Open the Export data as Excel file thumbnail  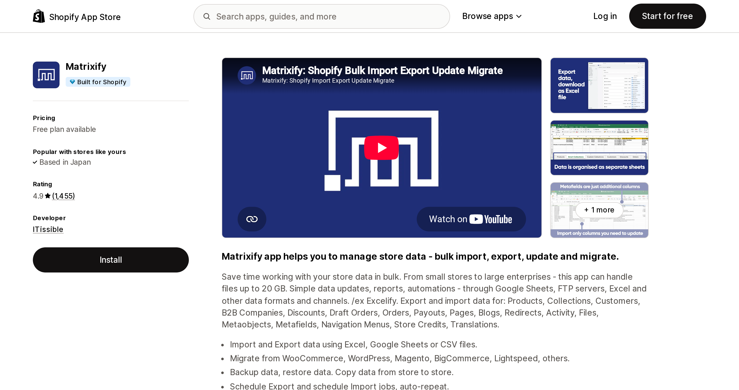pos(599,85)
